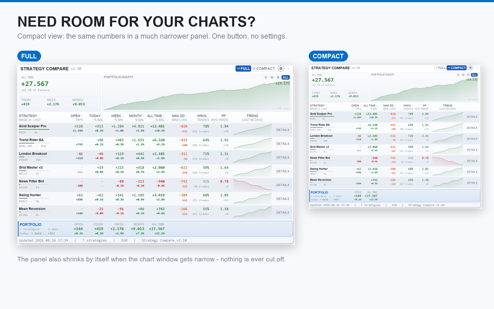Select the PORTFOLIO summary row in full panel
Viewport: 494px width, 309px height.
(x=155, y=229)
